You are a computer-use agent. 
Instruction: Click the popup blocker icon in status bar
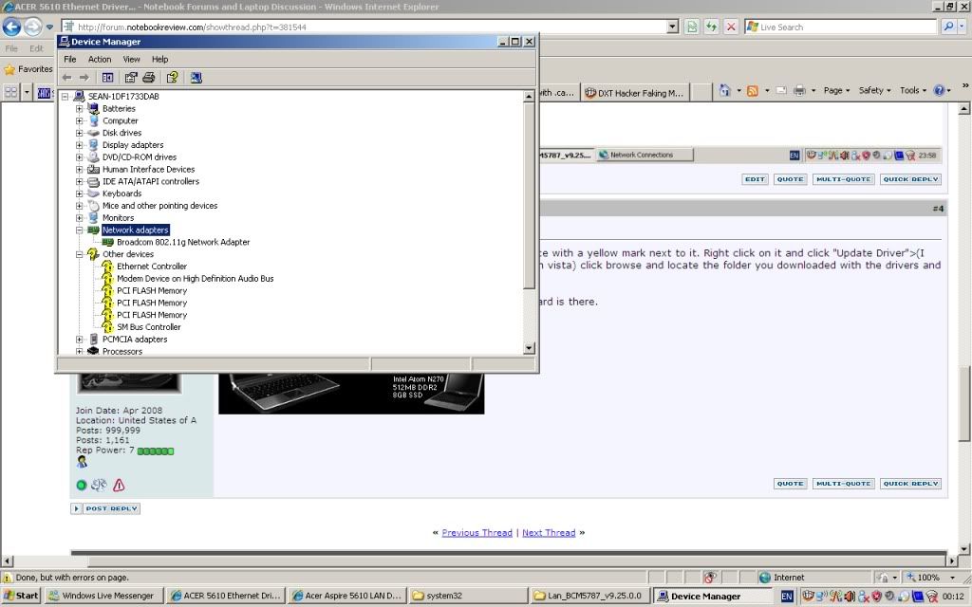click(x=710, y=578)
